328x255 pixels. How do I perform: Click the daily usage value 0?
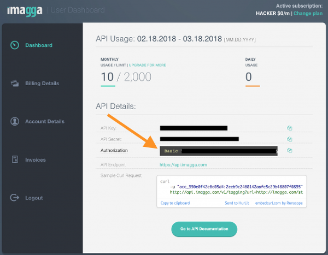[x=249, y=77]
